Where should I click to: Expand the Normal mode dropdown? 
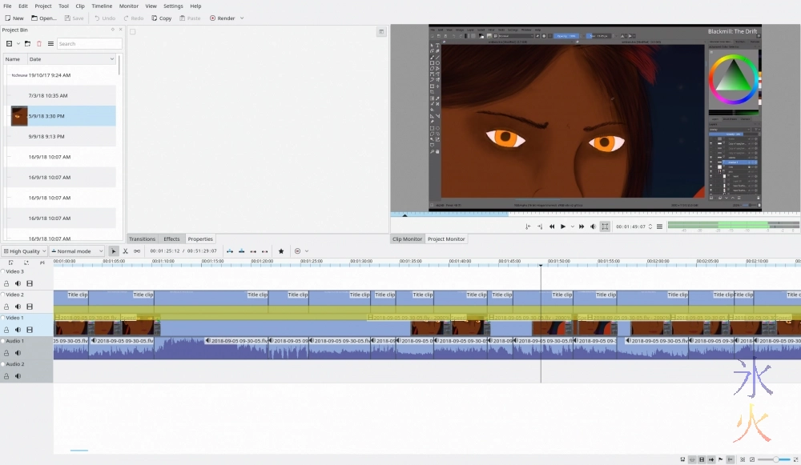(x=77, y=251)
